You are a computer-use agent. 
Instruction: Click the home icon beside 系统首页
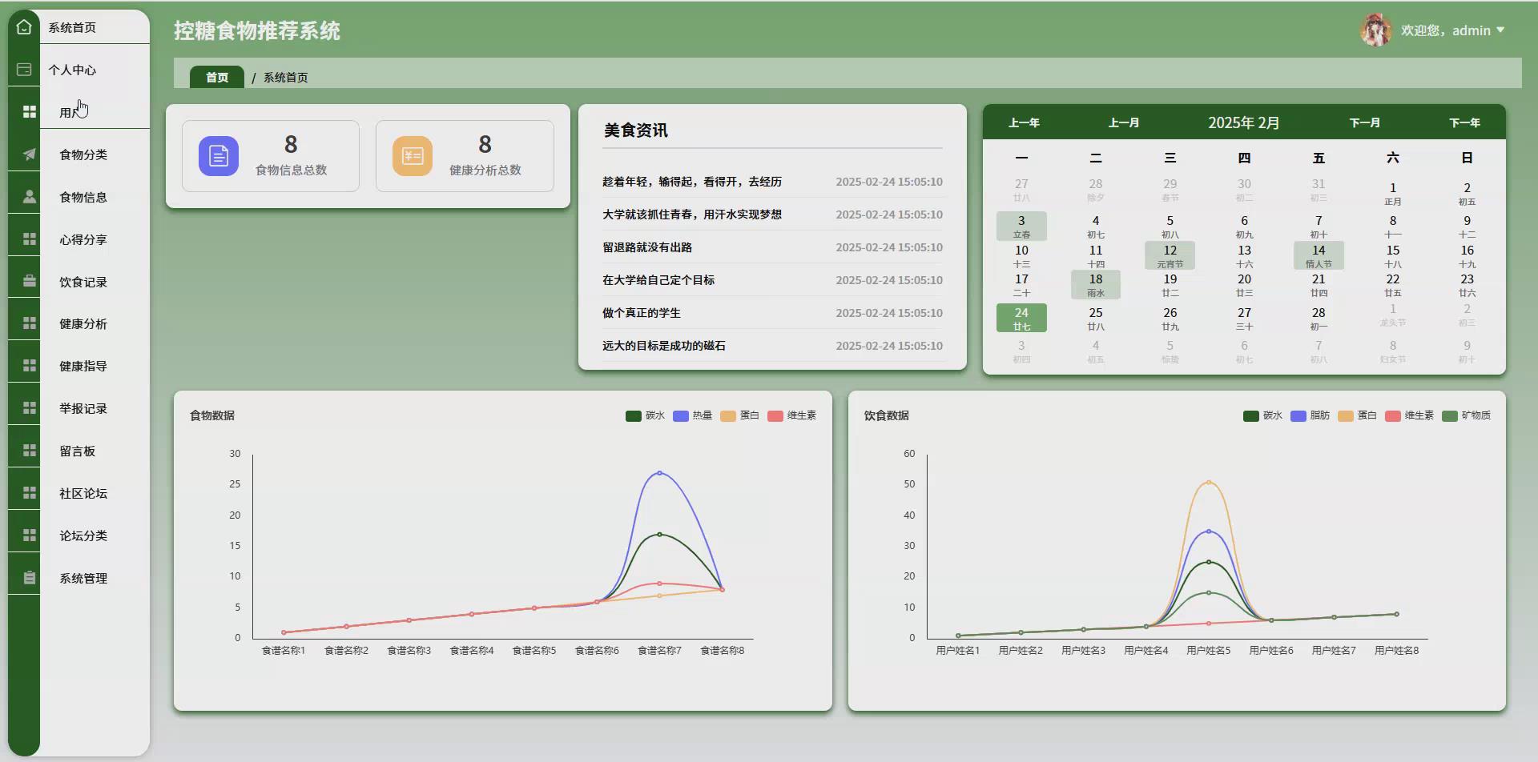(x=24, y=27)
